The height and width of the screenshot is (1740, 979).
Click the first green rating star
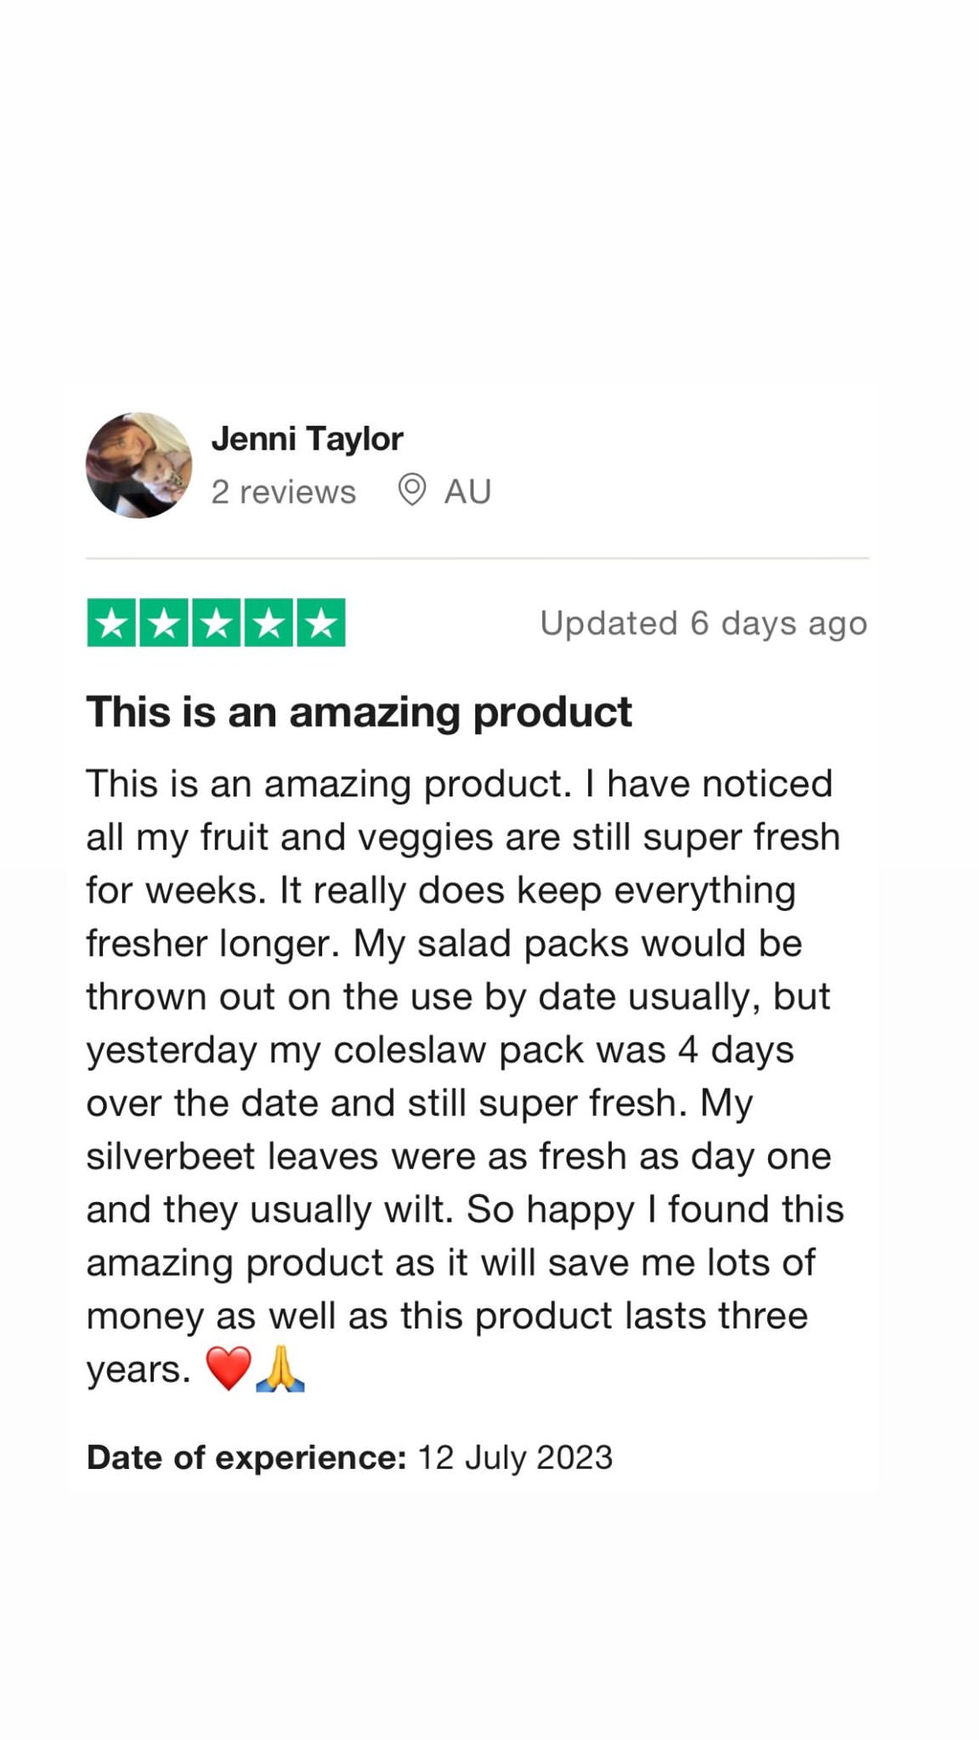pos(111,623)
